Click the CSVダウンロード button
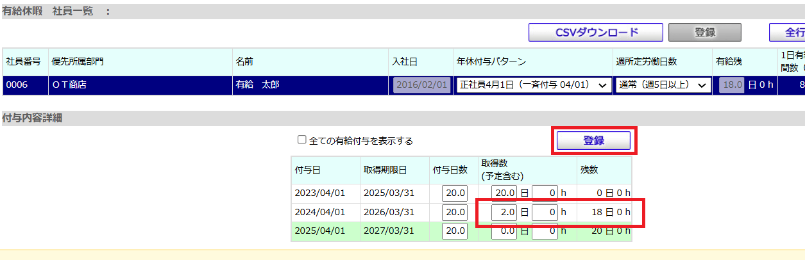 [596, 33]
